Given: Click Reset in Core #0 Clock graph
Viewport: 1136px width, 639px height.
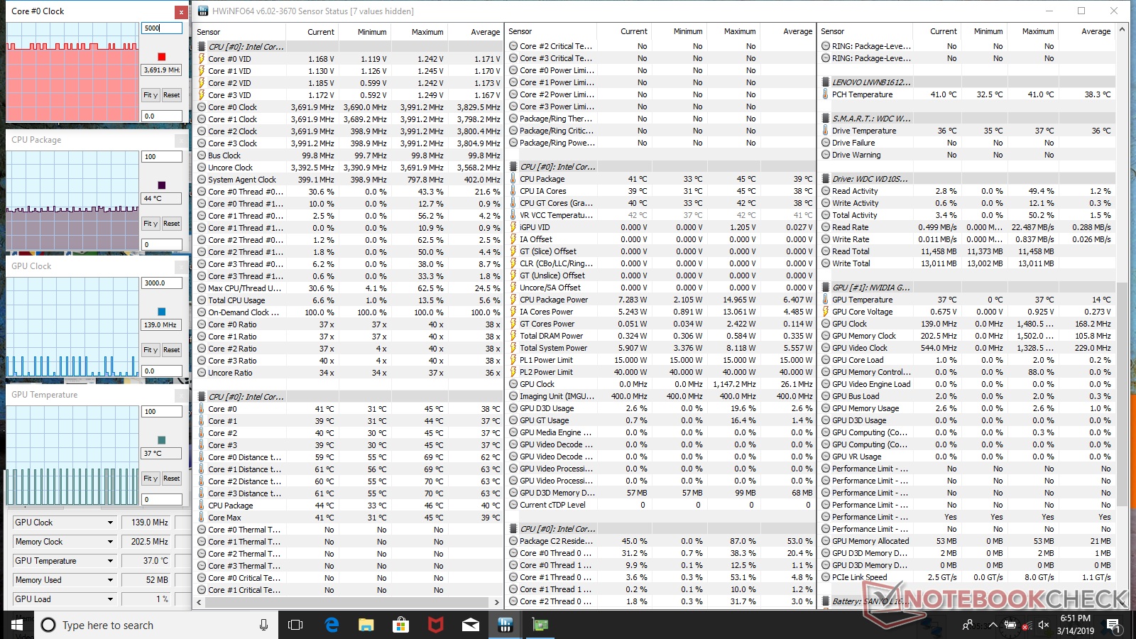Looking at the screenshot, I should click(x=172, y=95).
